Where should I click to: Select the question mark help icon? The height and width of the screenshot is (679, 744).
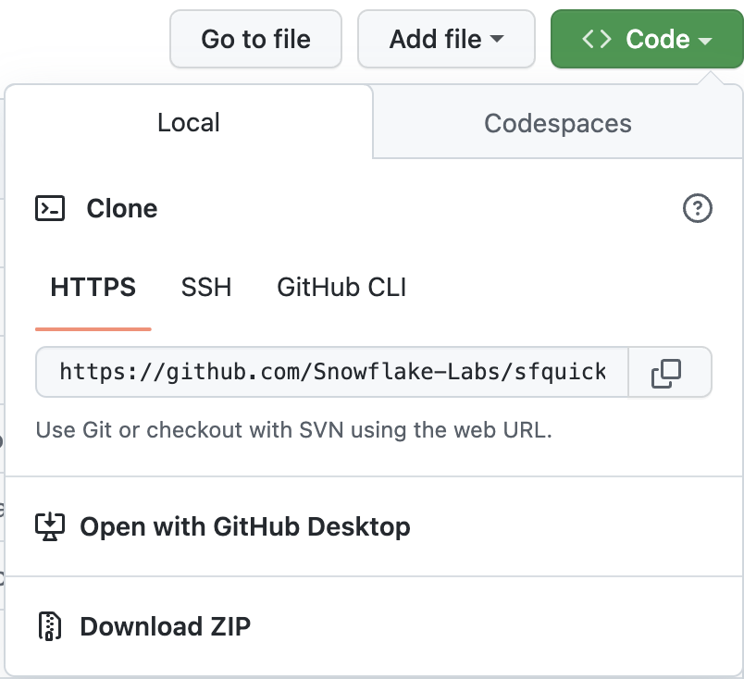699,209
